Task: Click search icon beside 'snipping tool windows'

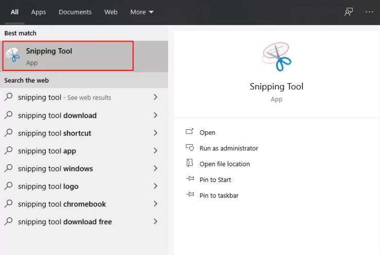Action: pyautogui.click(x=8, y=168)
